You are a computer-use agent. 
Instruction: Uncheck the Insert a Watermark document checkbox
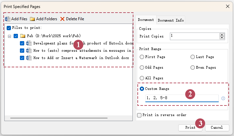(22, 58)
